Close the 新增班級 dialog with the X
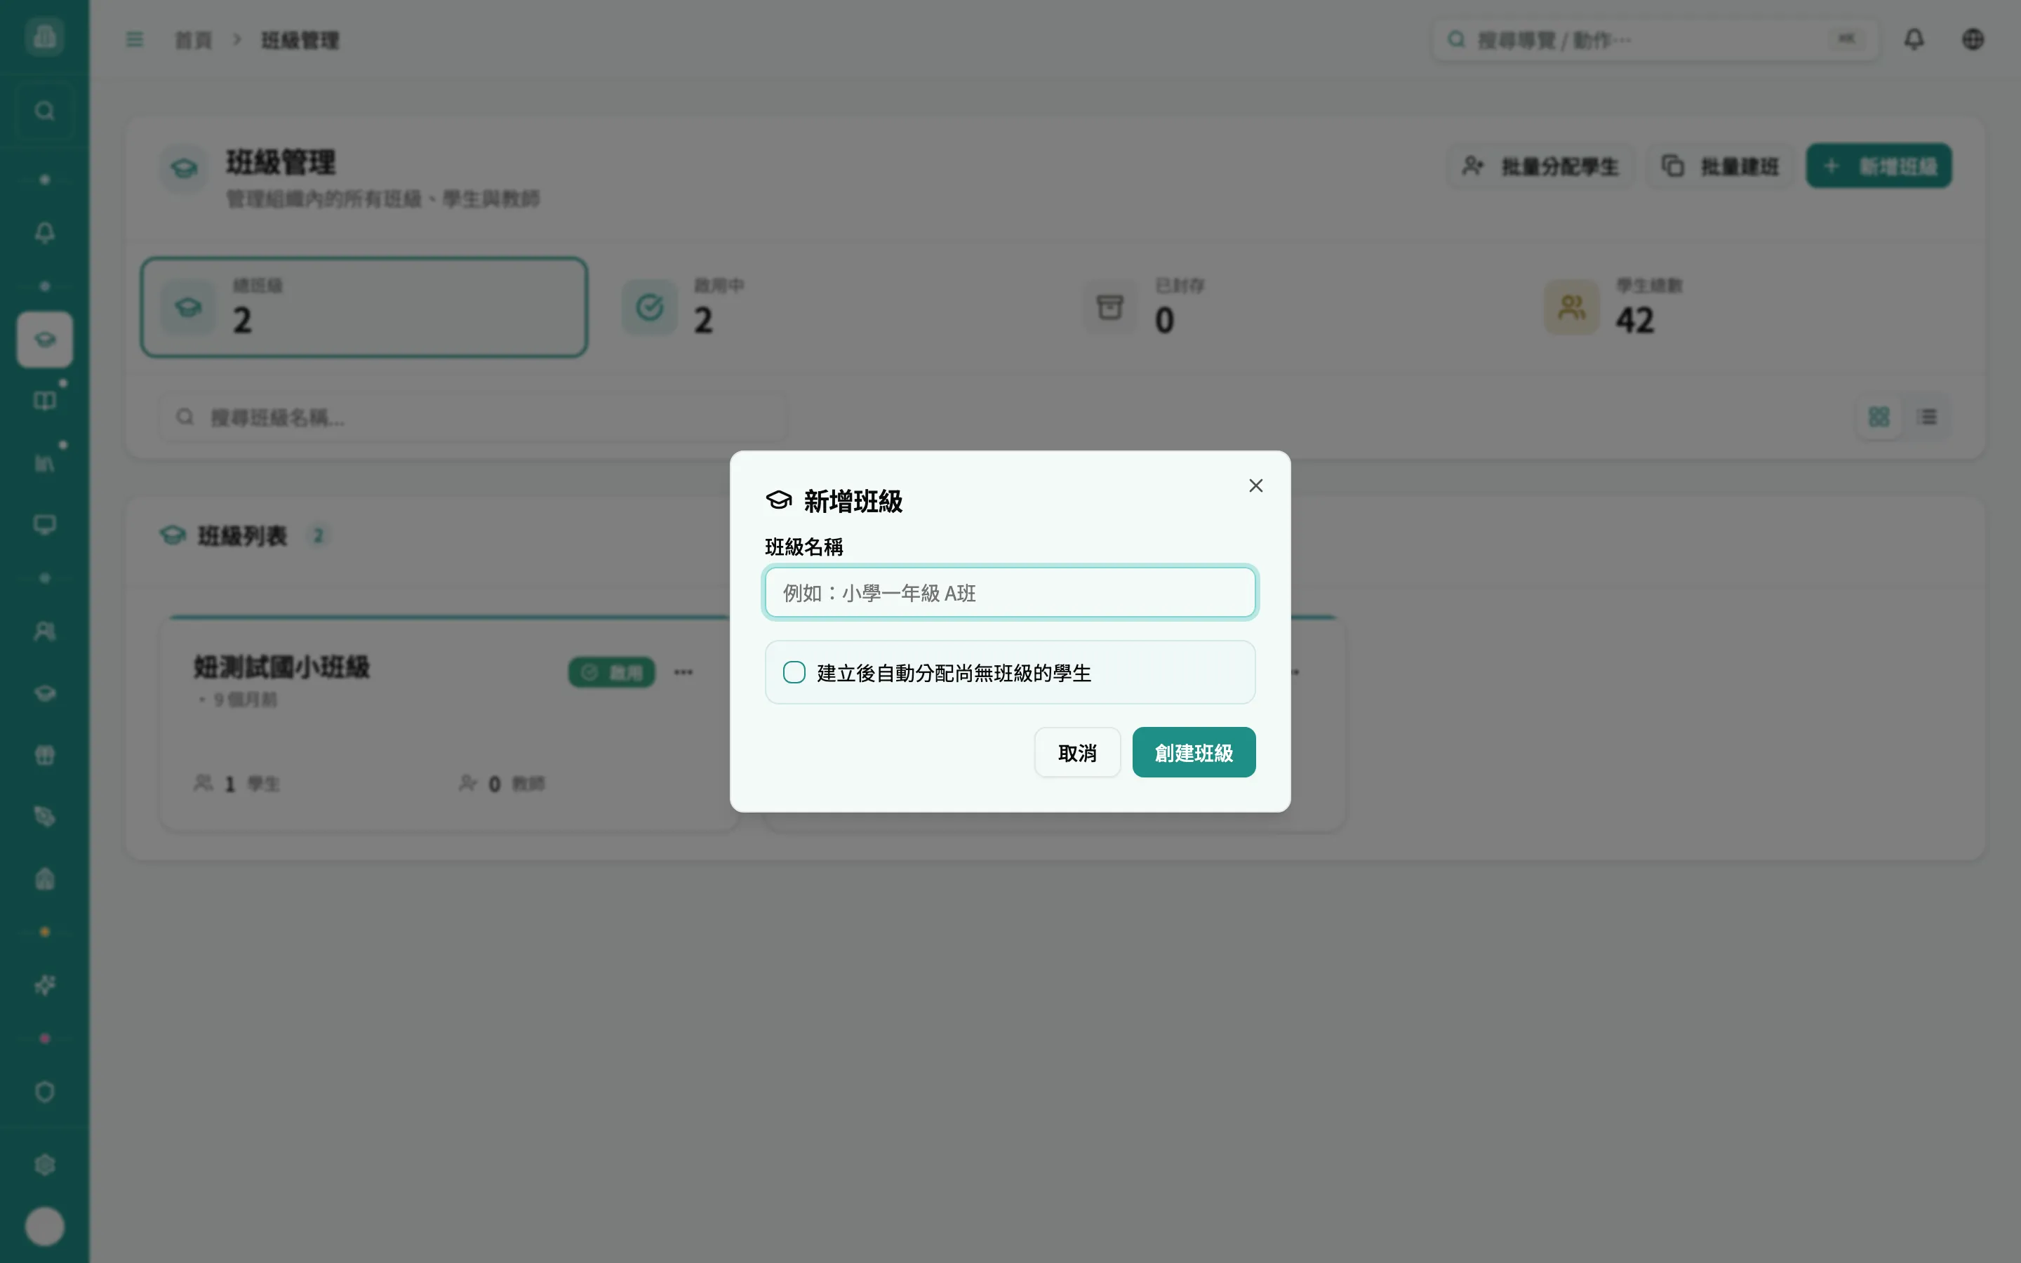The height and width of the screenshot is (1263, 2021). click(1255, 486)
